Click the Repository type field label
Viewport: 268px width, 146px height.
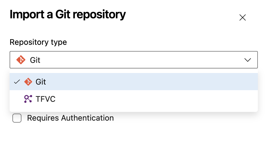(x=38, y=42)
